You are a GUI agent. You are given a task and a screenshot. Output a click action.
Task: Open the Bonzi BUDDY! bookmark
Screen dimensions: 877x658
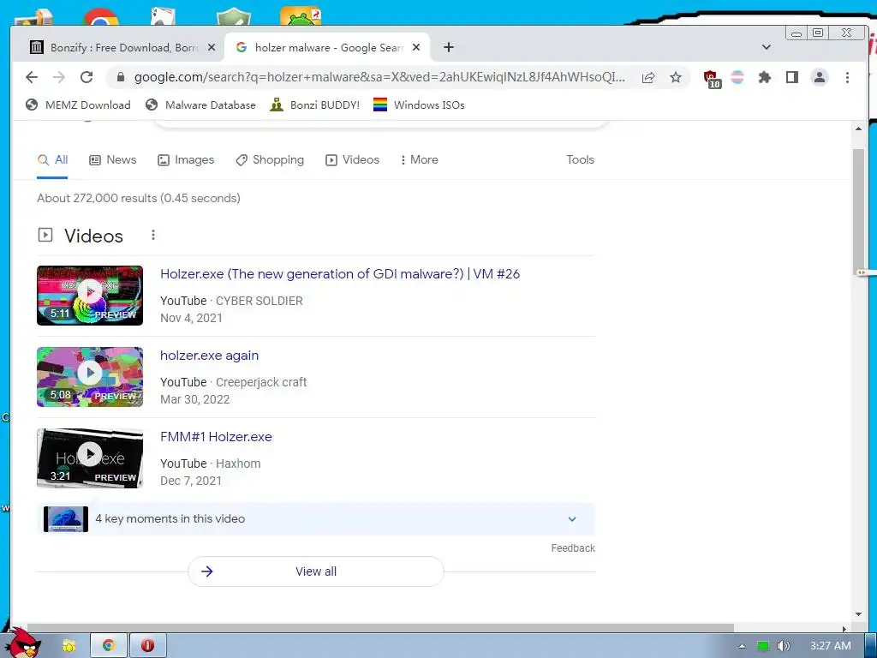pyautogui.click(x=315, y=105)
